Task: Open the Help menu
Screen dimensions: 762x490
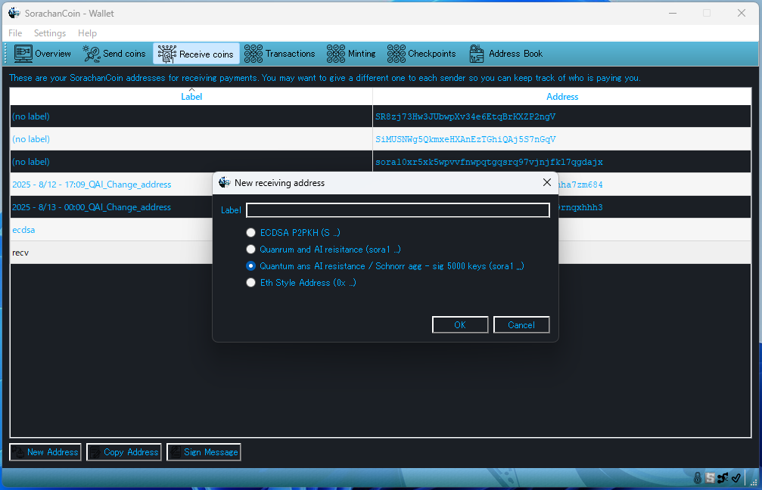Action: (x=87, y=33)
